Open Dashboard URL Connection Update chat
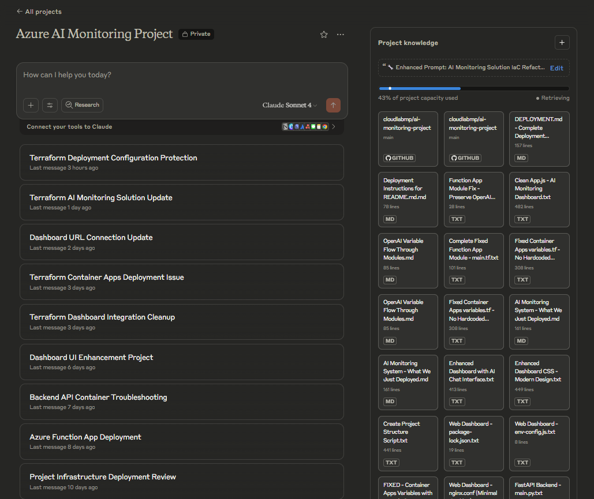594x499 pixels. [182, 242]
